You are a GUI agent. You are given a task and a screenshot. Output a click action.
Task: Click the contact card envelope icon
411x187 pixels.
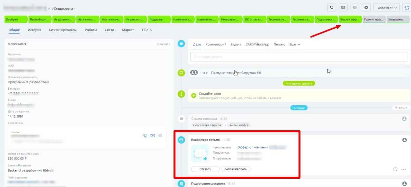(153, 136)
